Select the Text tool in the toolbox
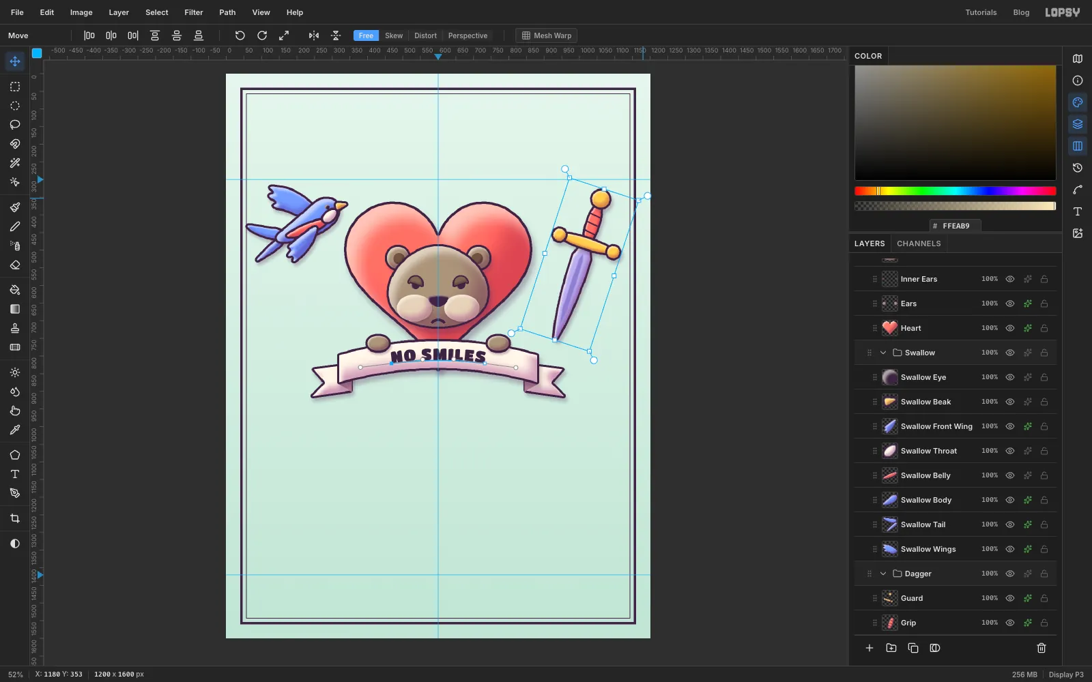The width and height of the screenshot is (1092, 682). [x=15, y=474]
